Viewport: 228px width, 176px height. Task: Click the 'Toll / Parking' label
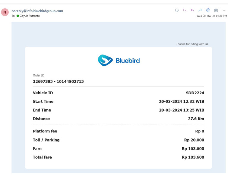[x=46, y=140]
